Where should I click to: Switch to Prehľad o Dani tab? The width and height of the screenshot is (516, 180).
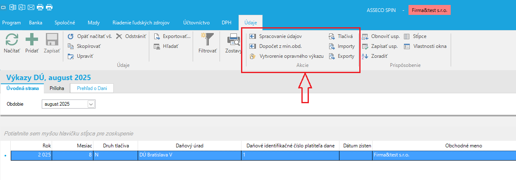(91, 88)
